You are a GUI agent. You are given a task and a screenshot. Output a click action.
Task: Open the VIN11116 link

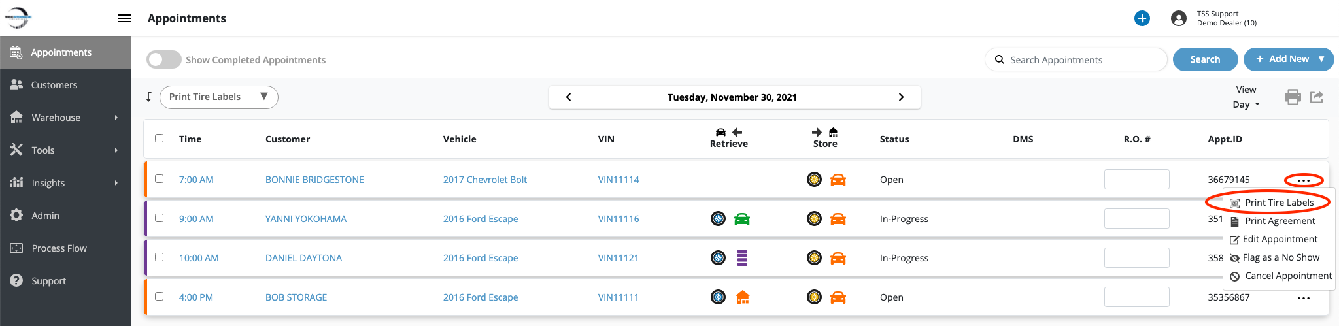pyautogui.click(x=619, y=219)
